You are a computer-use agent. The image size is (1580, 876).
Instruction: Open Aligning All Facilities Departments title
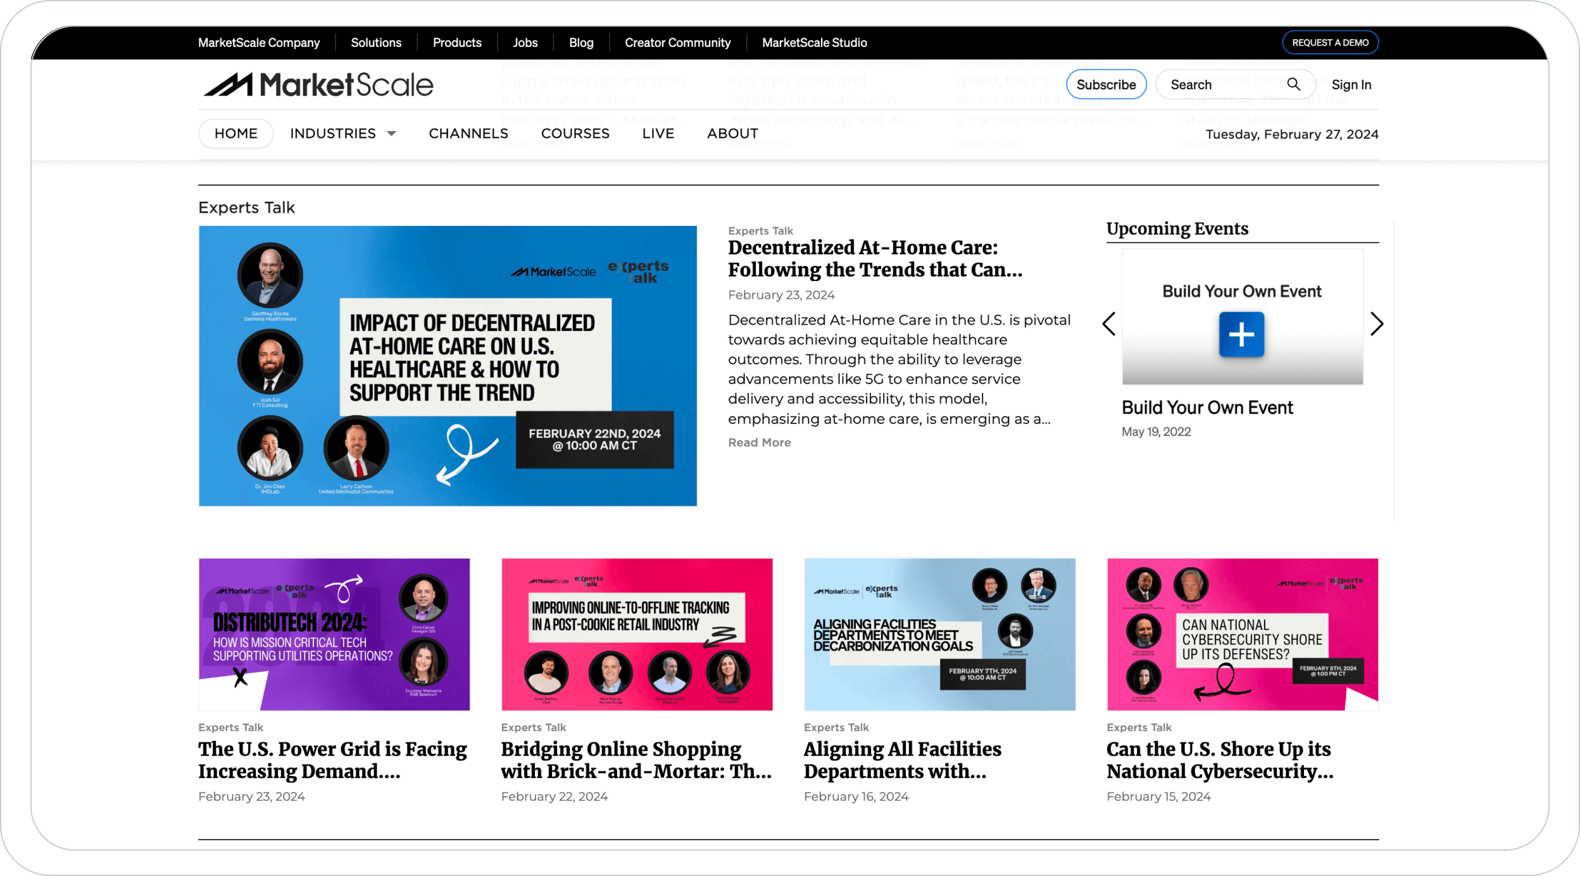pos(903,760)
